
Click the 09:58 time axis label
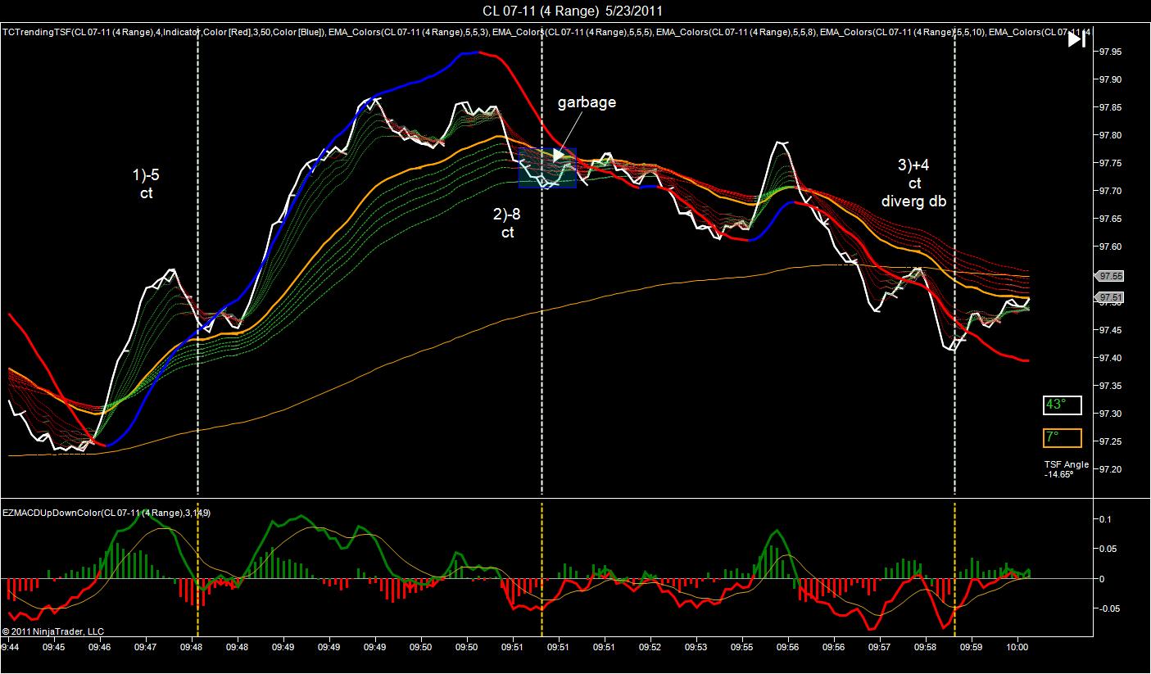926,647
